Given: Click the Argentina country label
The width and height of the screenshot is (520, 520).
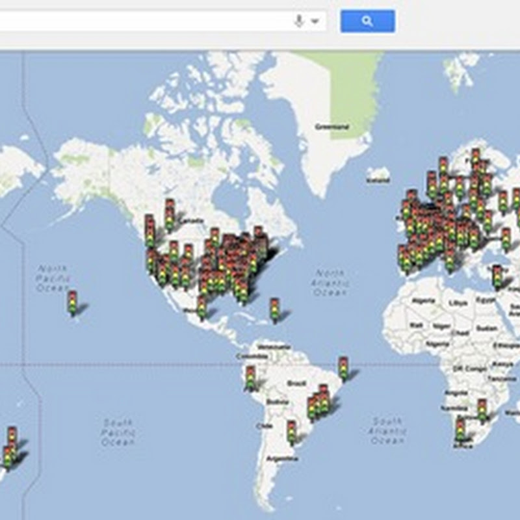Looking at the screenshot, I should (282, 459).
